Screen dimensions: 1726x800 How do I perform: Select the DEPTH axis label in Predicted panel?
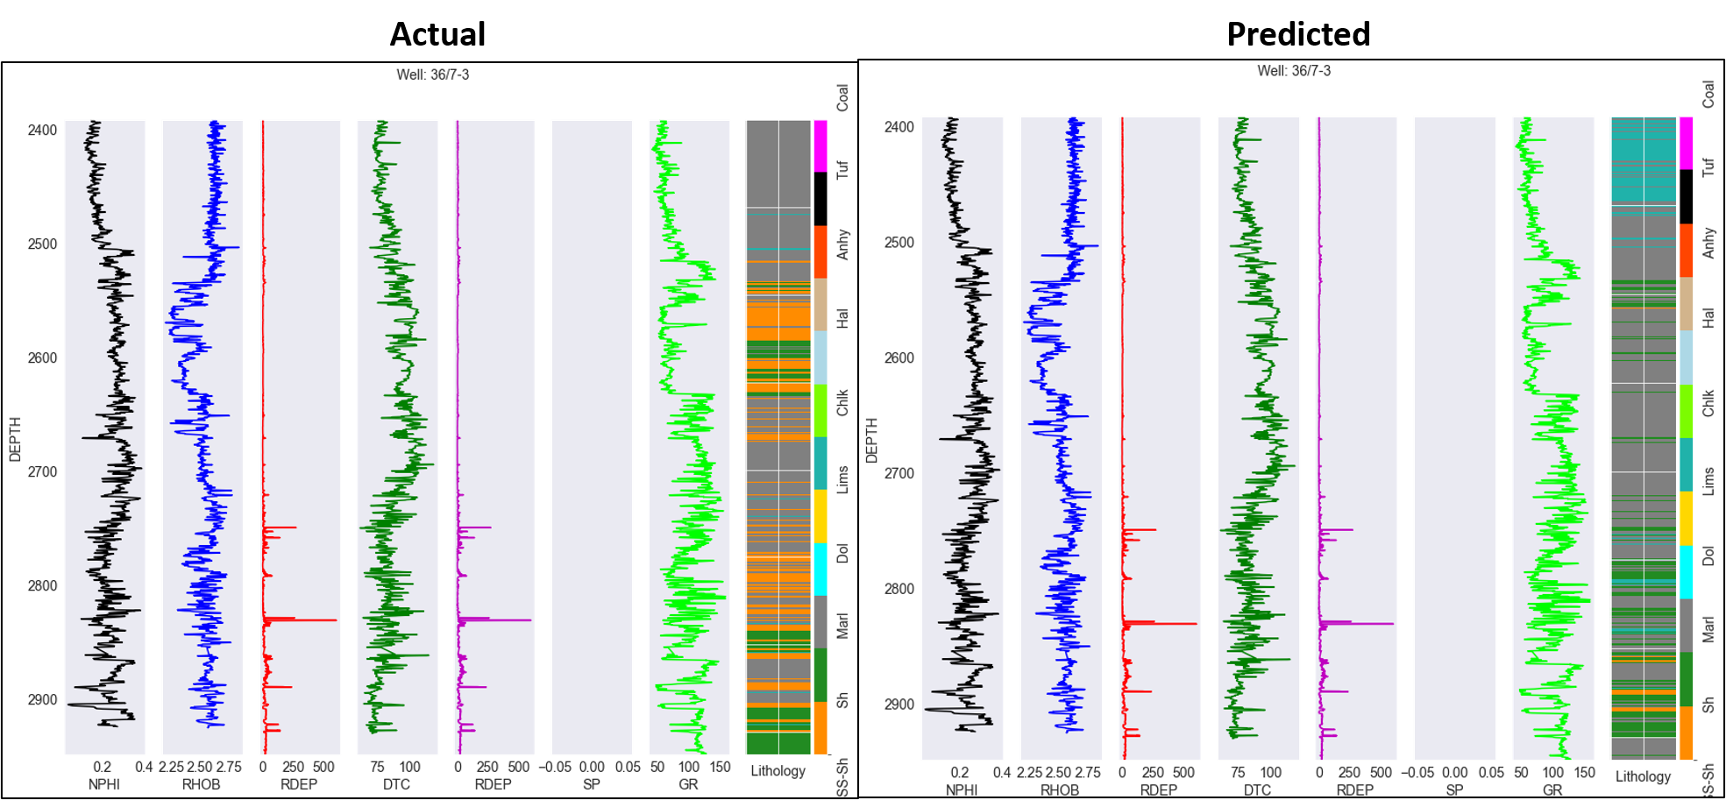point(871,440)
